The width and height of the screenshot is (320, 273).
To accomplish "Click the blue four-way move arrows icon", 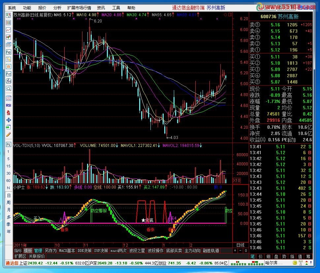I will coord(8,120).
